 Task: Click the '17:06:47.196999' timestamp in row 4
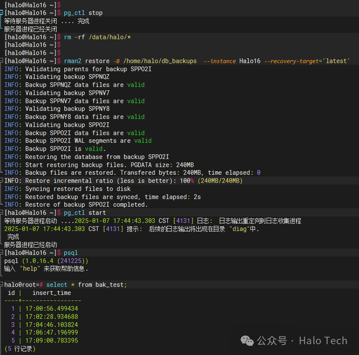[x=52, y=332]
